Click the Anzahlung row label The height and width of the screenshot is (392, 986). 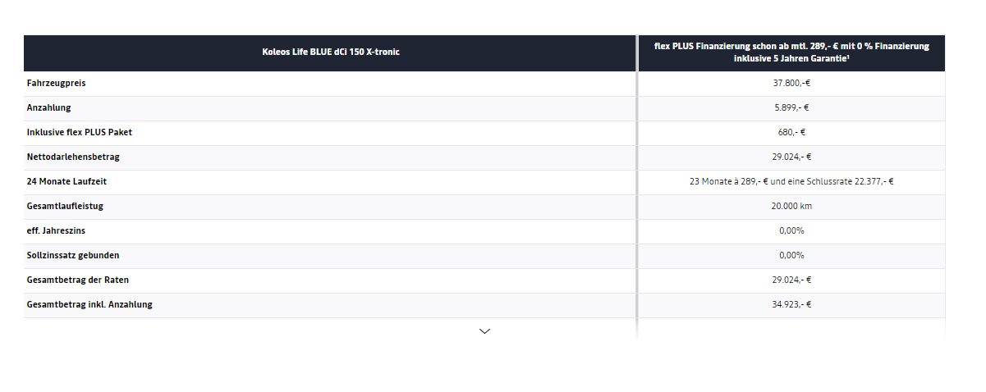49,107
